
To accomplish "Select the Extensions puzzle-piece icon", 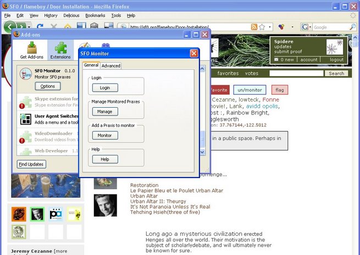I will (60, 49).
